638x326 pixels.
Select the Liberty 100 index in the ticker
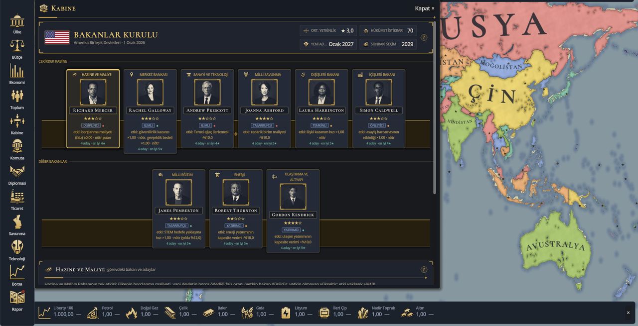click(x=60, y=312)
